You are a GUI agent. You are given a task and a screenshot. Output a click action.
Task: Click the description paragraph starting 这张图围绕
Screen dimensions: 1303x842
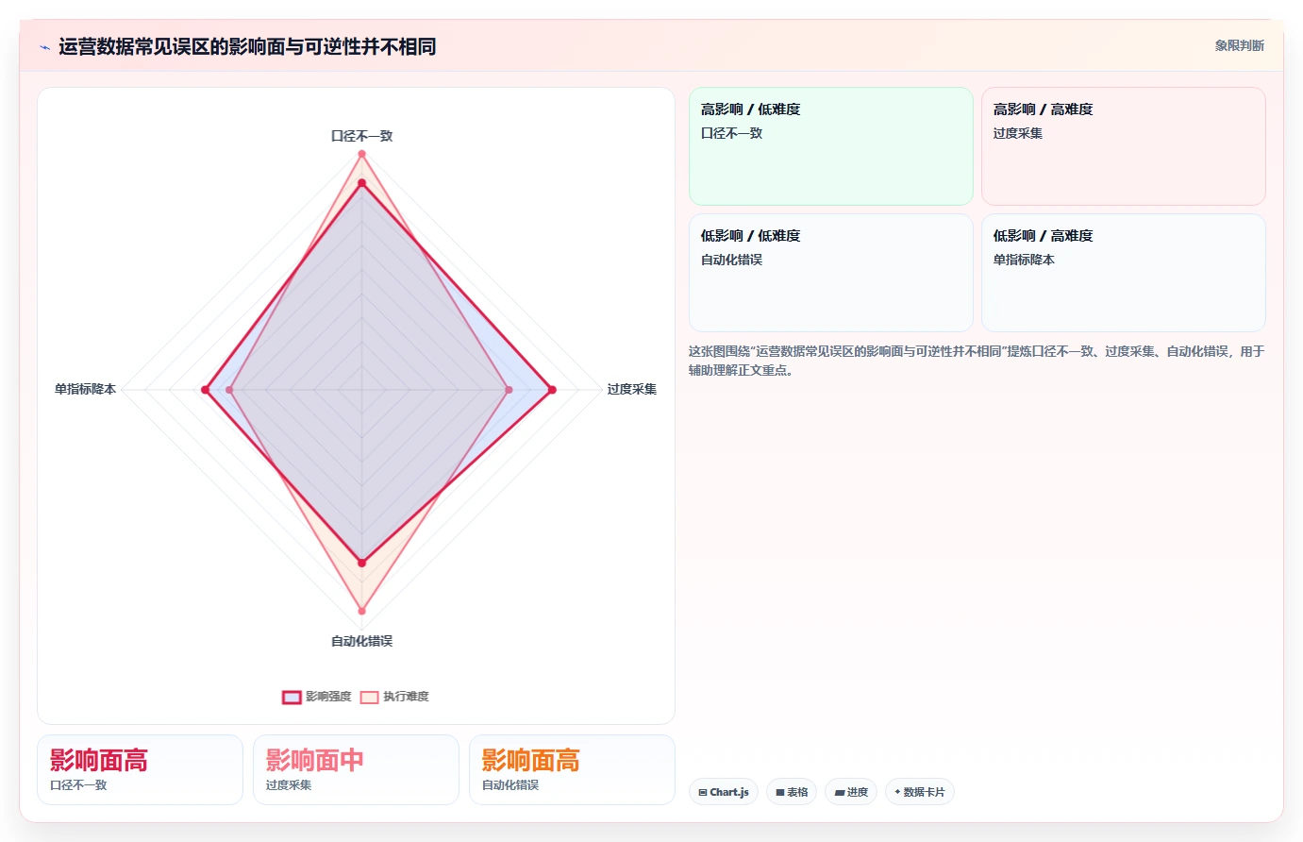(x=977, y=361)
